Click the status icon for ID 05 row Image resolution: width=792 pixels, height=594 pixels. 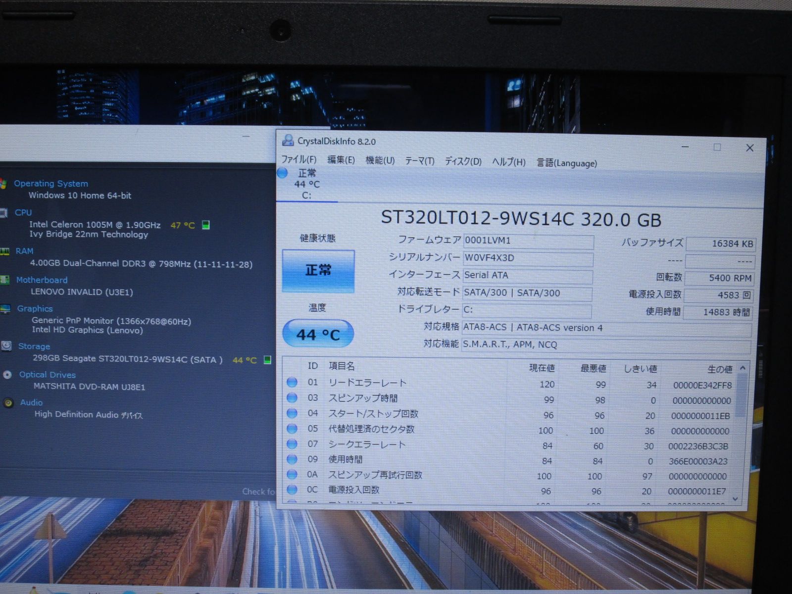point(292,428)
